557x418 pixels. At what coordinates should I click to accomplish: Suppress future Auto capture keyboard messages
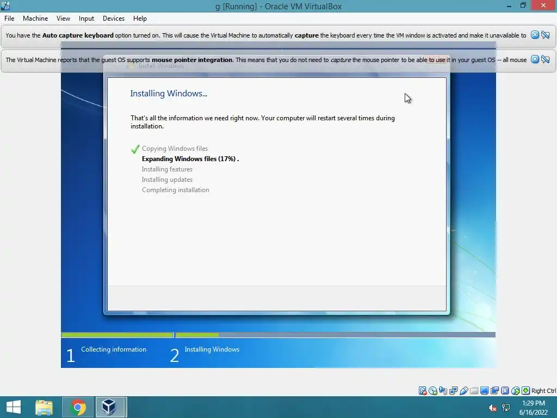point(546,35)
